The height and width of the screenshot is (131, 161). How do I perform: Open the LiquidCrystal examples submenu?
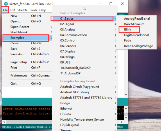tap(85, 125)
